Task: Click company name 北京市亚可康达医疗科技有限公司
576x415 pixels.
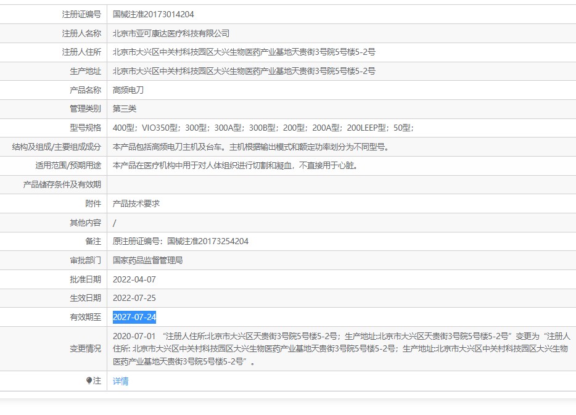Action: click(171, 33)
